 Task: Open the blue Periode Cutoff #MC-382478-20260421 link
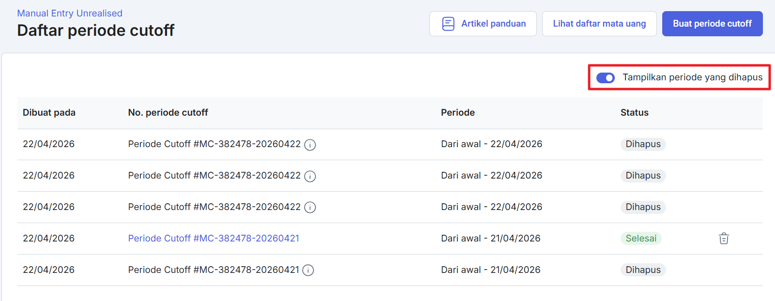[213, 239]
